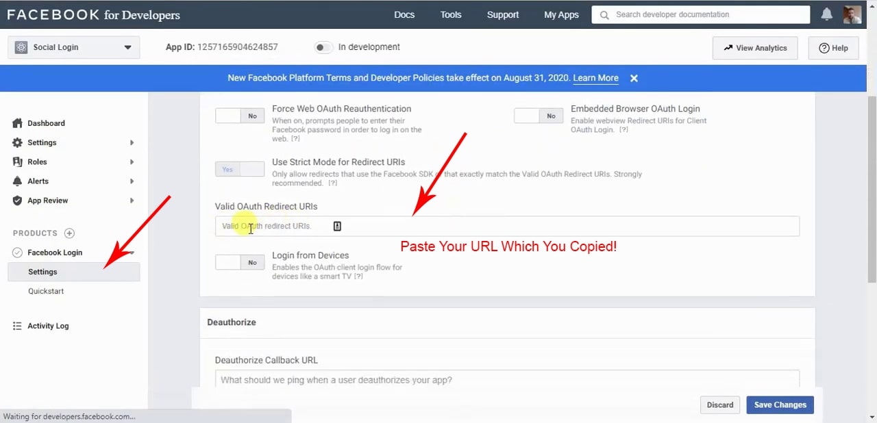Open the Tools menu
877x423 pixels.
click(x=451, y=14)
